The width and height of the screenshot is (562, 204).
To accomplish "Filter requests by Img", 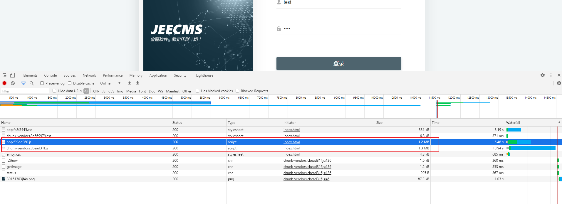I will tap(120, 91).
